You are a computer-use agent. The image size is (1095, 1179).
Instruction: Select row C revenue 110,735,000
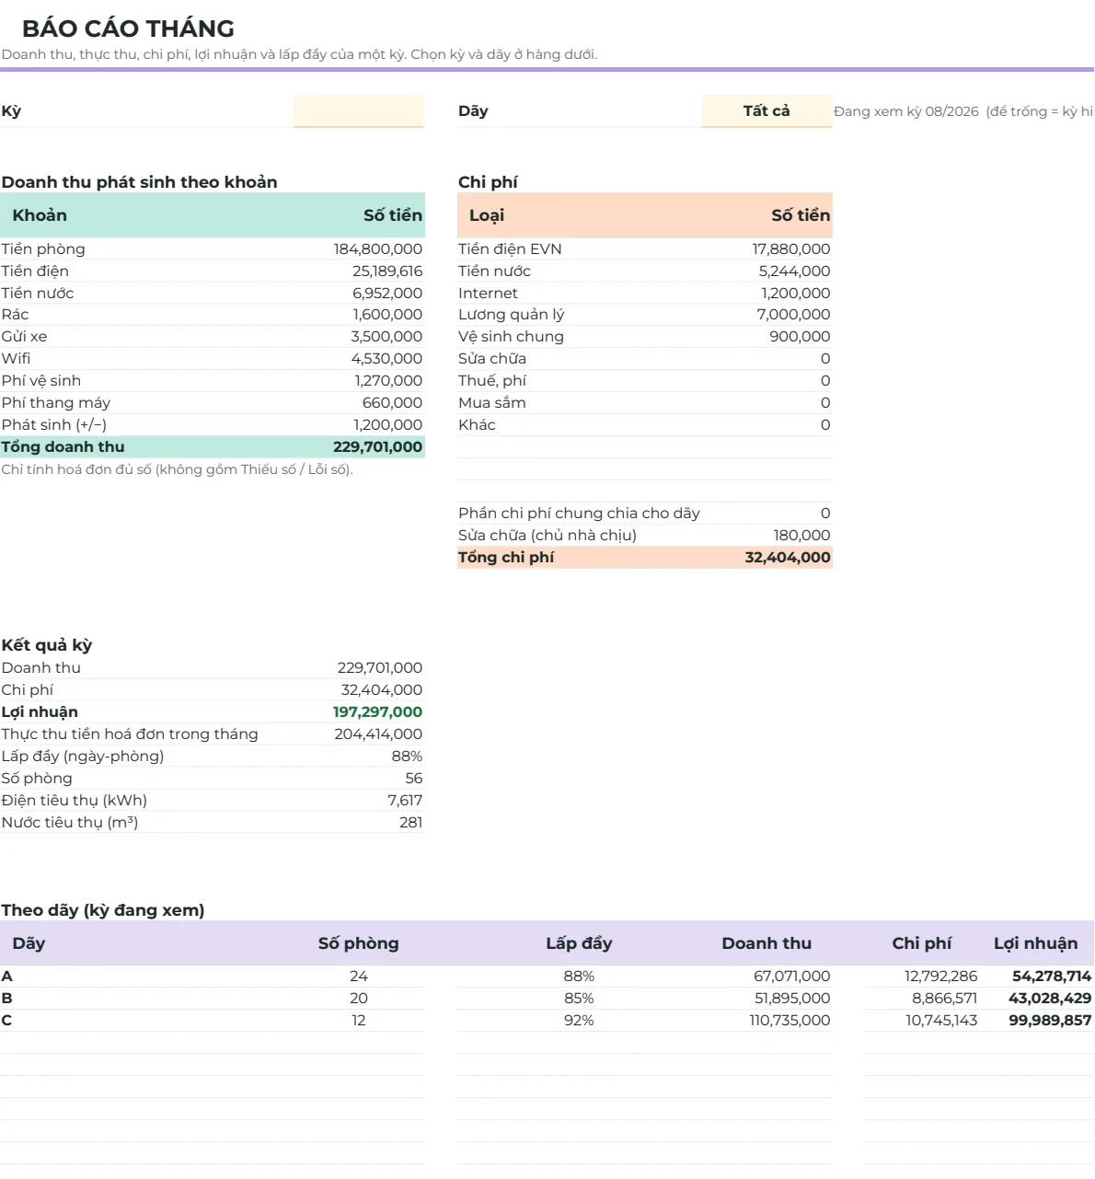(x=790, y=1021)
